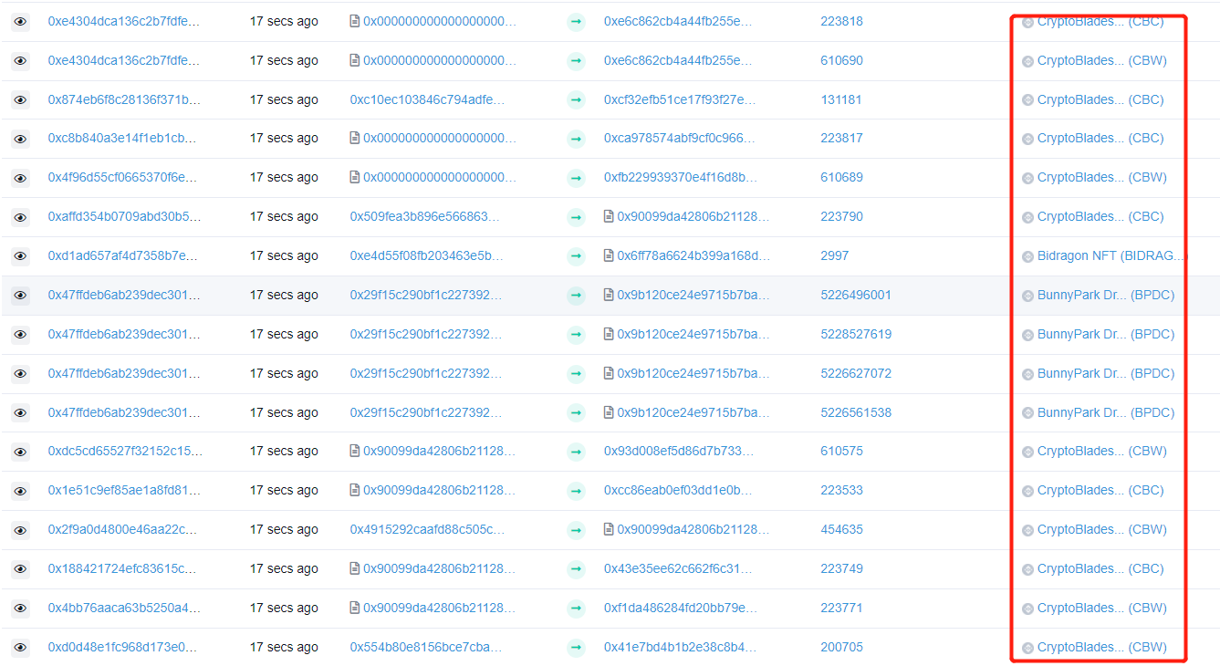This screenshot has width=1220, height=666.
Task: Open transaction hash 0x874eb6f8c28136f371b
Action: pyautogui.click(x=124, y=99)
